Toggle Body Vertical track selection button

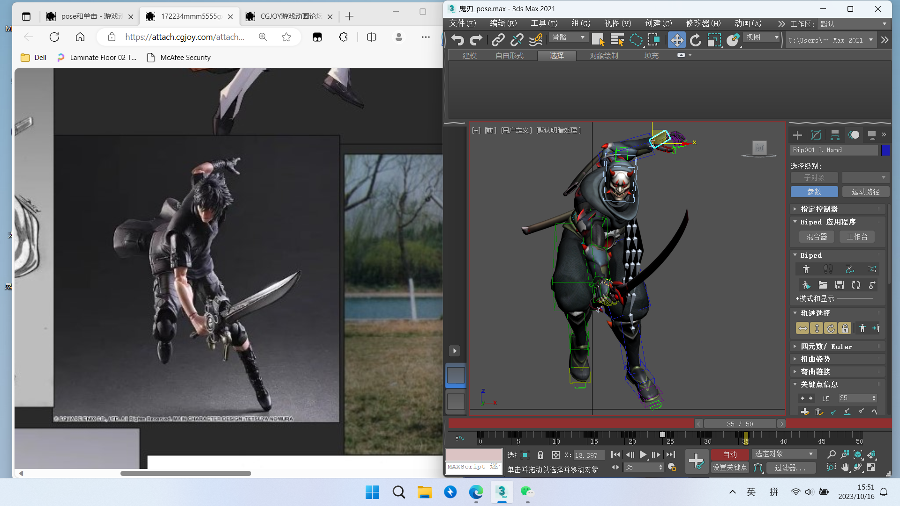point(817,328)
